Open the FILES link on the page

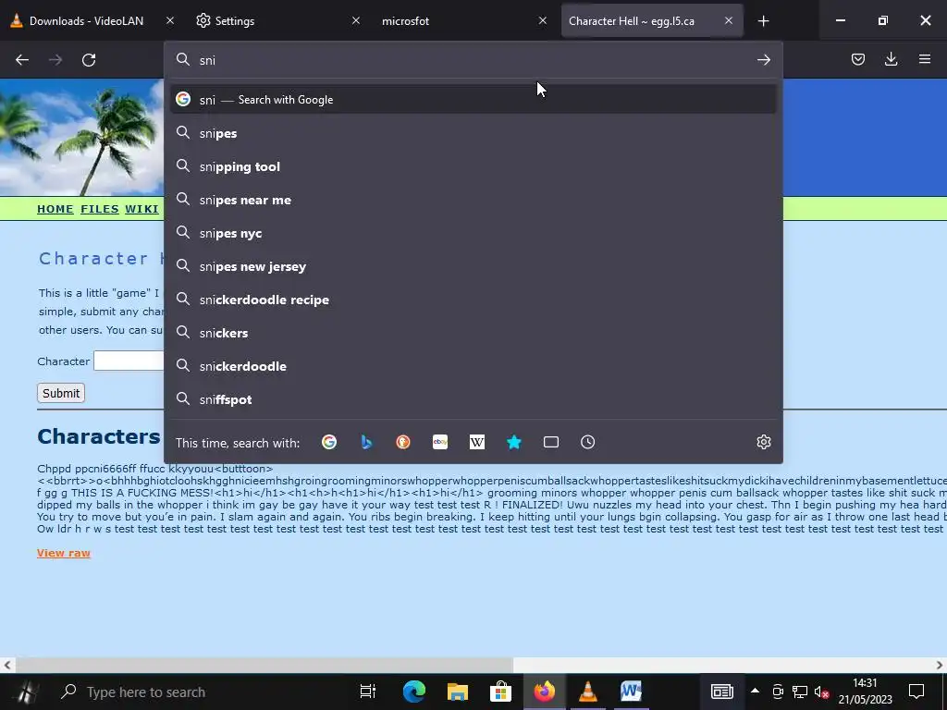tap(100, 209)
